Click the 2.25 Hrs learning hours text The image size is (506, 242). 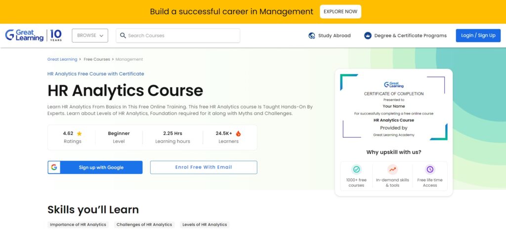pos(172,133)
